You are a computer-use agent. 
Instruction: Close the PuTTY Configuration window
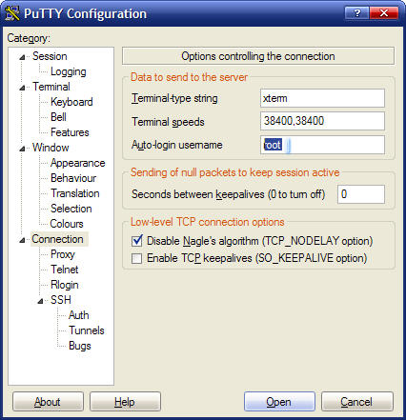coord(384,13)
